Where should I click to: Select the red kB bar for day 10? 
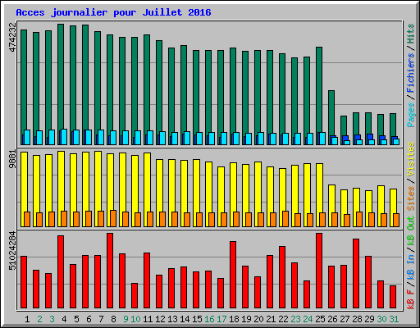135,296
